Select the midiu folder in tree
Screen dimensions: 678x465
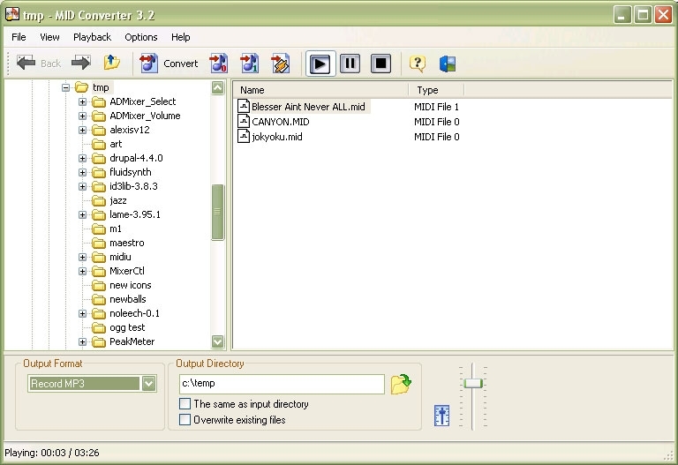(120, 257)
